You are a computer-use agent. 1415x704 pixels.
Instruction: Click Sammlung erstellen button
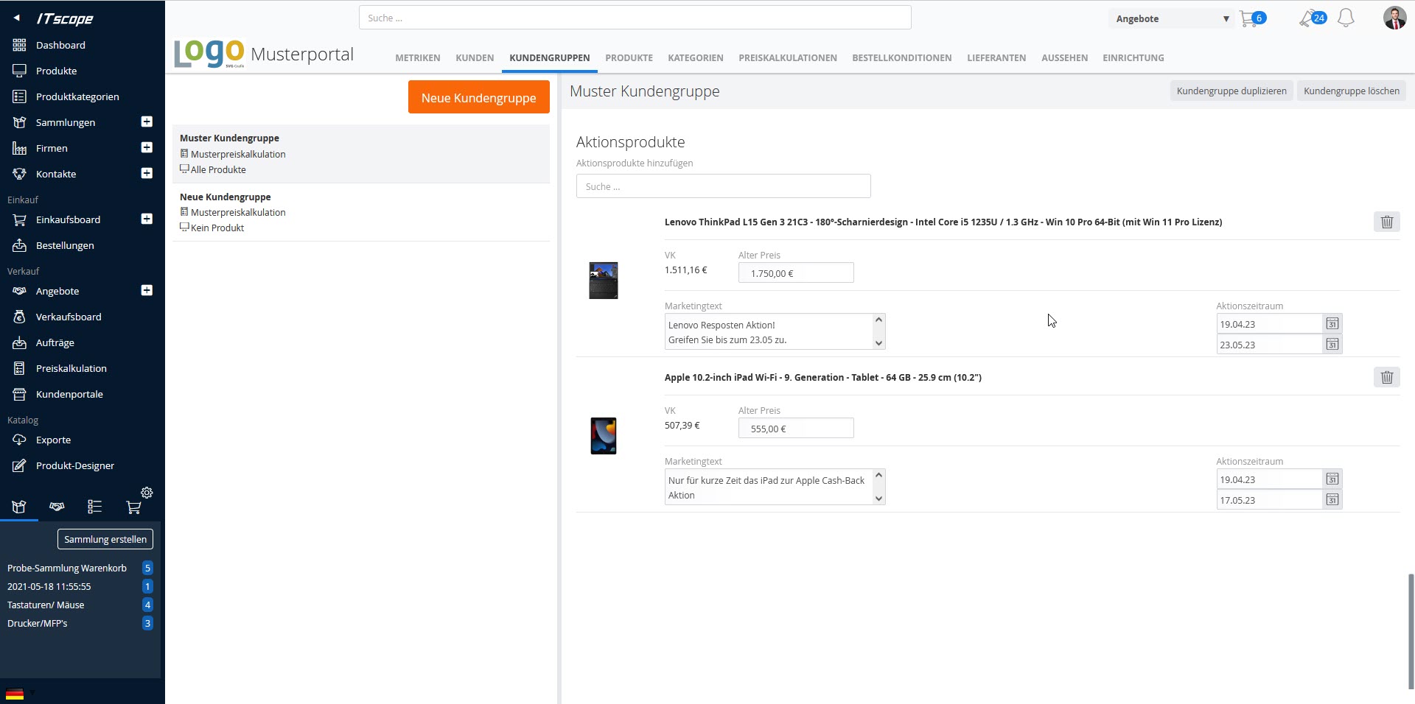(x=105, y=539)
